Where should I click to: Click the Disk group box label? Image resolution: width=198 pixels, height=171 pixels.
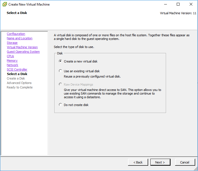pos(60,53)
